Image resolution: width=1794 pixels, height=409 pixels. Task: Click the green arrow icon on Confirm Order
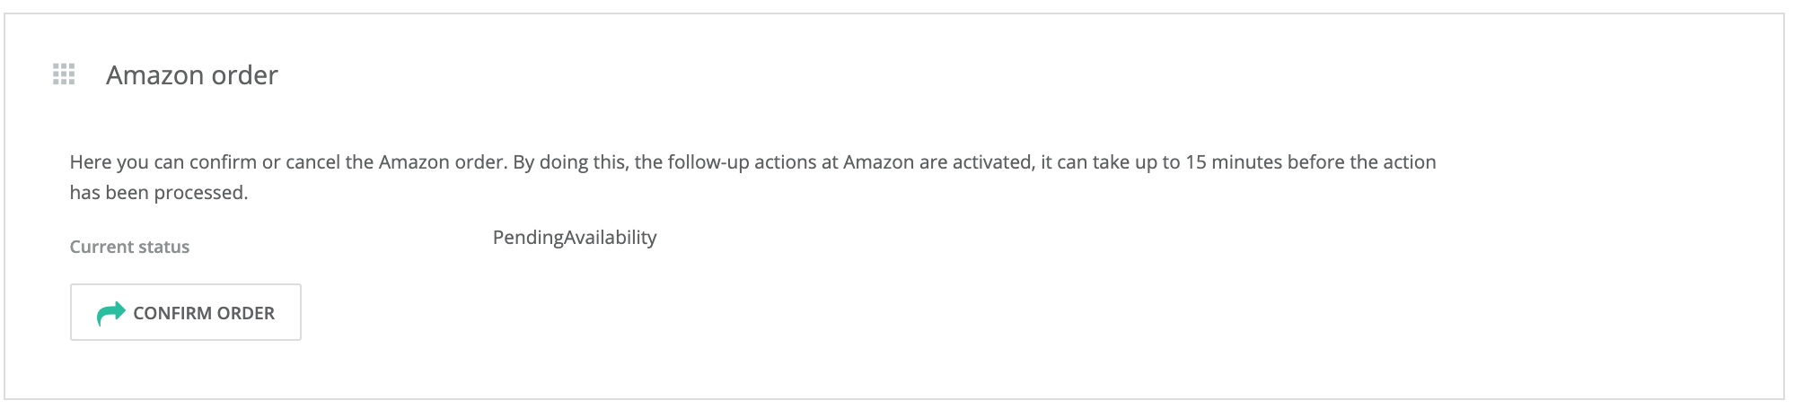111,313
